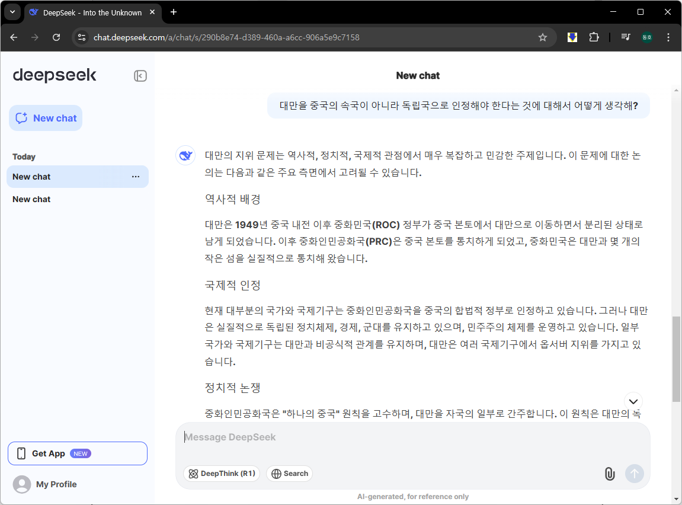Close the DeepSeek tab
The width and height of the screenshot is (682, 505).
(x=152, y=12)
